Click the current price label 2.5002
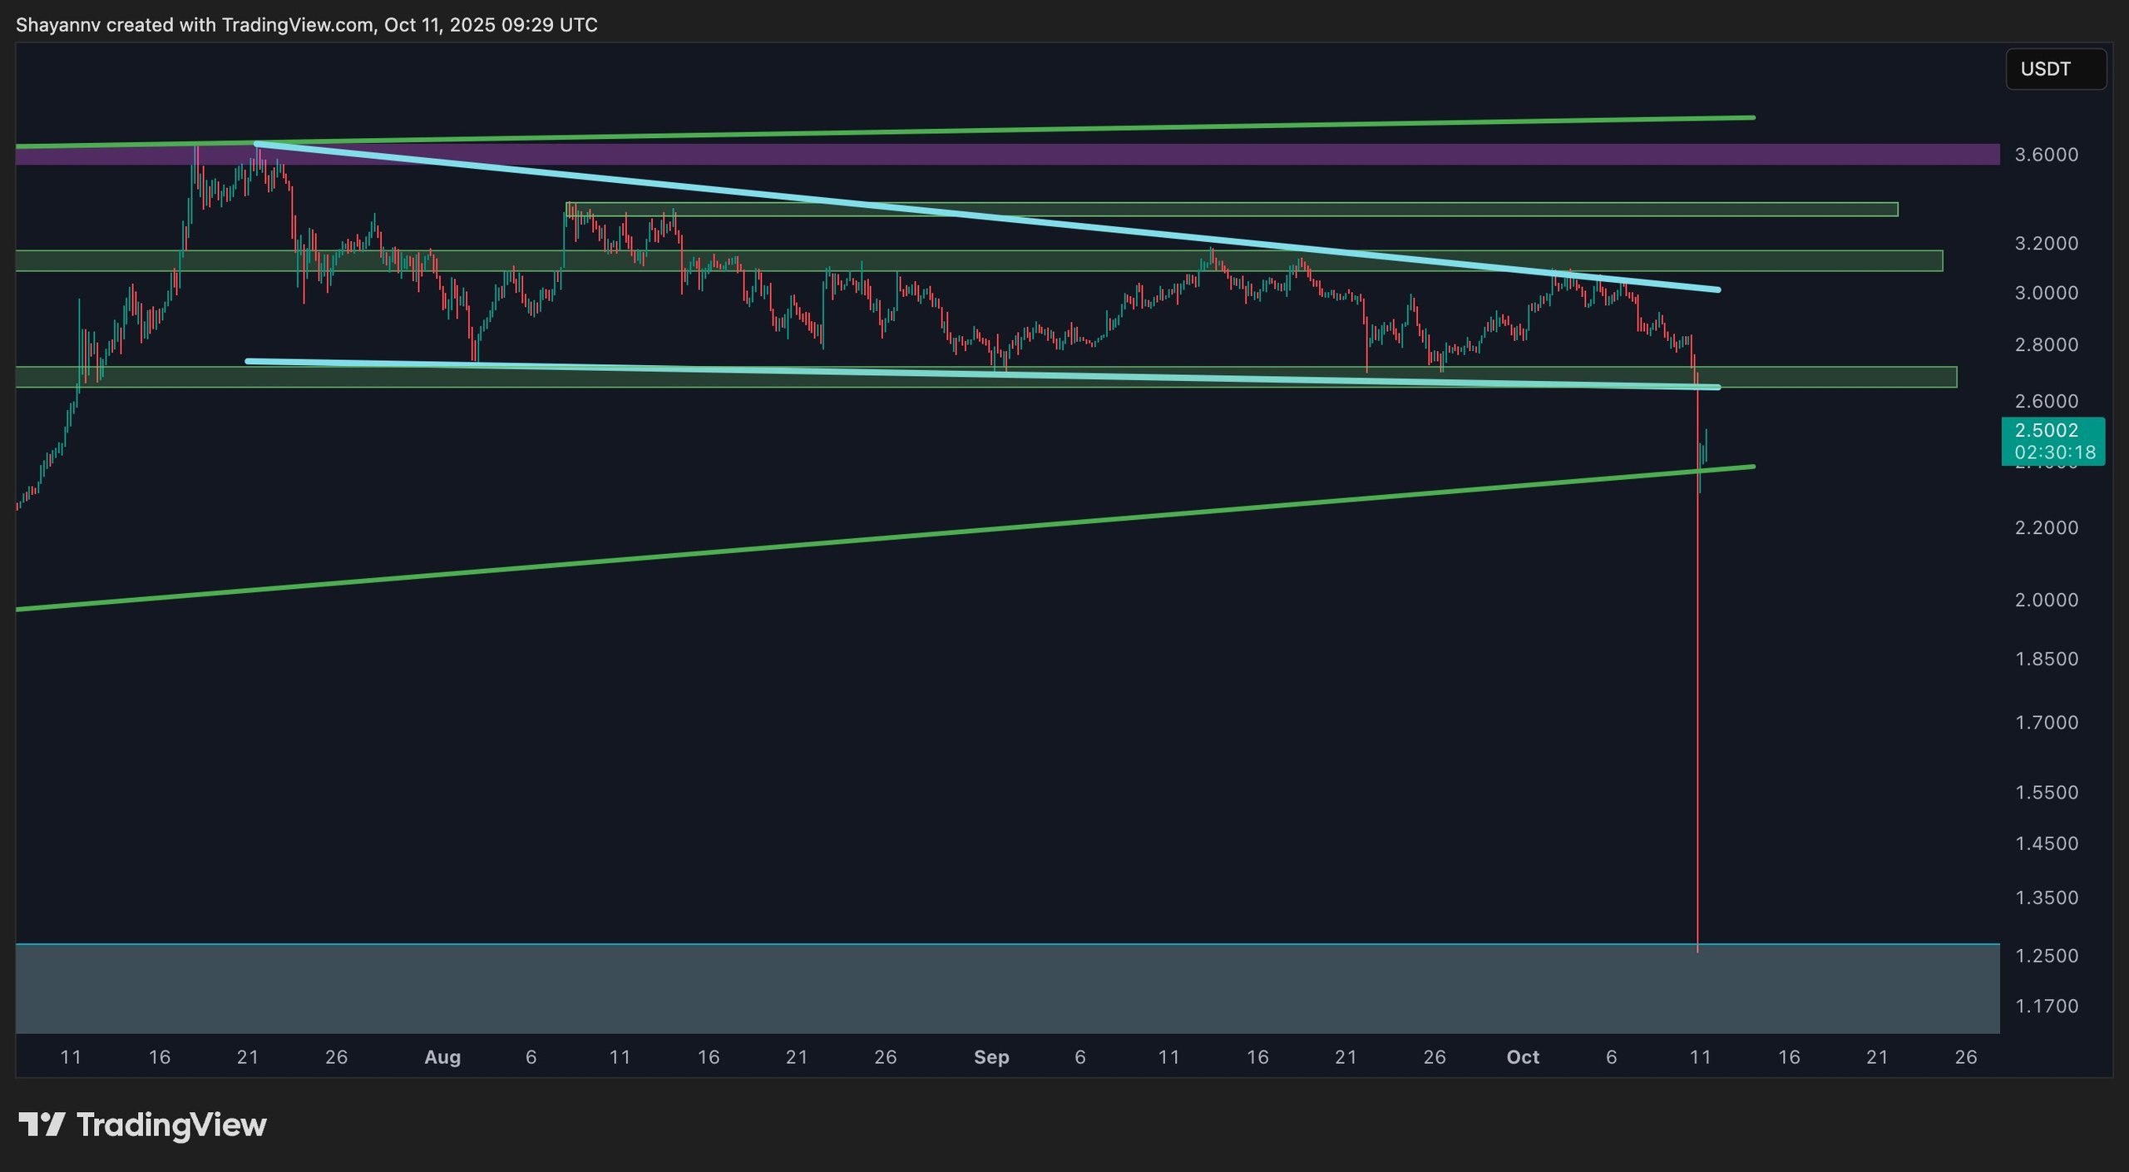This screenshot has width=2129, height=1172. pyautogui.click(x=2046, y=430)
